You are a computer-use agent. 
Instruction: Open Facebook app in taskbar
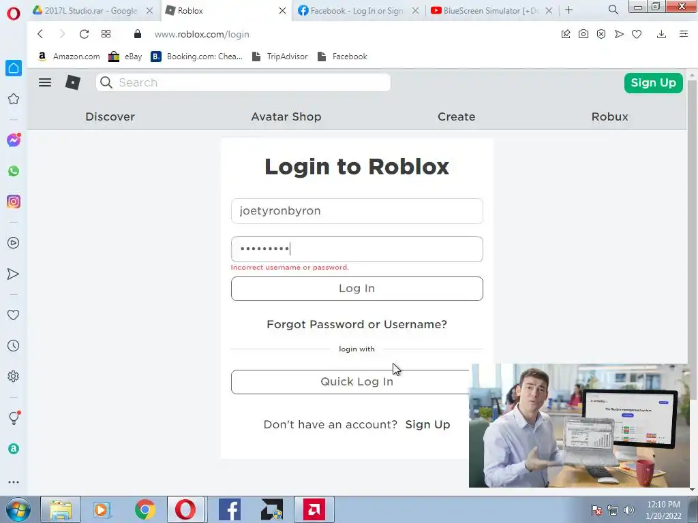point(230,509)
